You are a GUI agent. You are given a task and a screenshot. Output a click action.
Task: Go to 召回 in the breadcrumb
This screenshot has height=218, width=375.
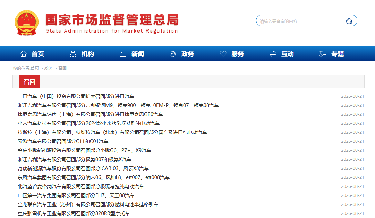[x=62, y=68]
